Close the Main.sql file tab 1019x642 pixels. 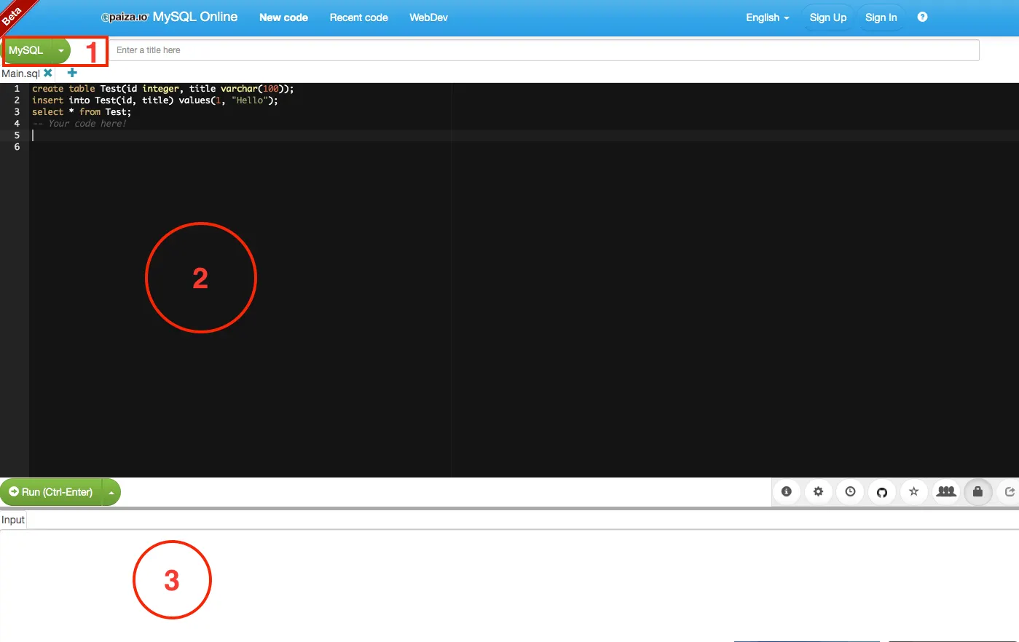(x=48, y=73)
